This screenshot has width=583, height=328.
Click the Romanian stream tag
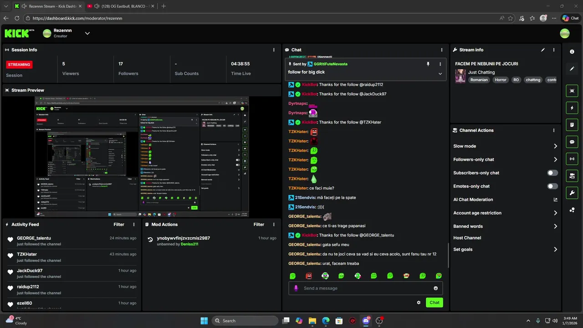479,80
